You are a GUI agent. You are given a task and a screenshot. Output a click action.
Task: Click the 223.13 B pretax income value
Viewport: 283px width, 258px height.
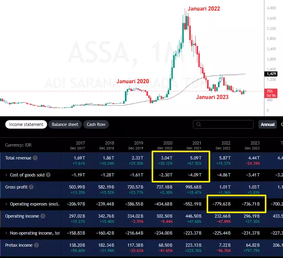[x=194, y=245]
